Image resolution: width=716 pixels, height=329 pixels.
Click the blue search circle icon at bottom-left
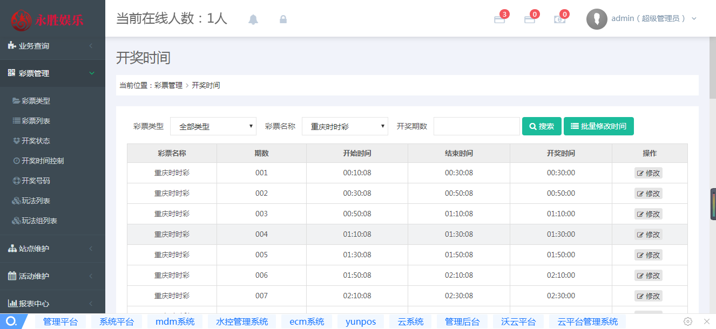11,321
